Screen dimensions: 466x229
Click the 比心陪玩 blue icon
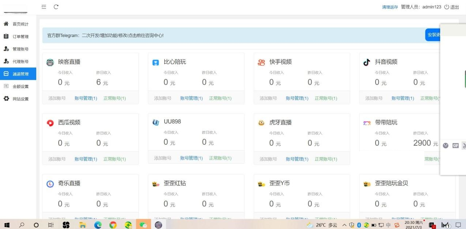156,63
